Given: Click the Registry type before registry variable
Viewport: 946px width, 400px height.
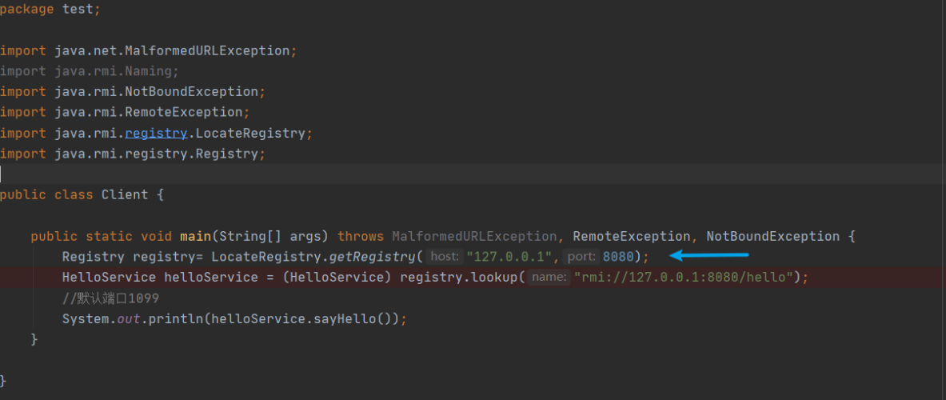Looking at the screenshot, I should pos(93,257).
